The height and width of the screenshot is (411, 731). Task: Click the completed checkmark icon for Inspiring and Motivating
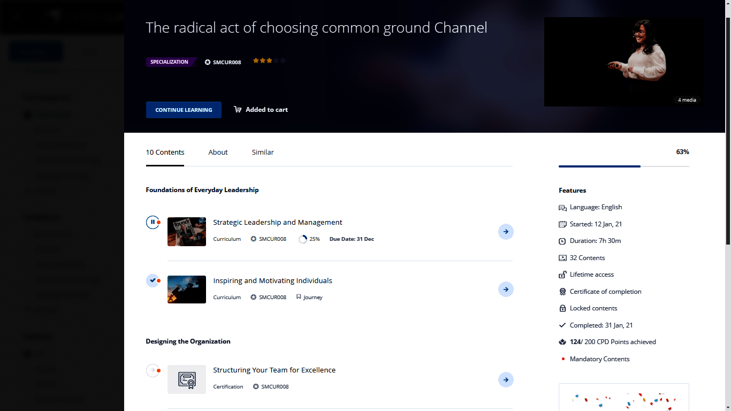[x=153, y=280]
